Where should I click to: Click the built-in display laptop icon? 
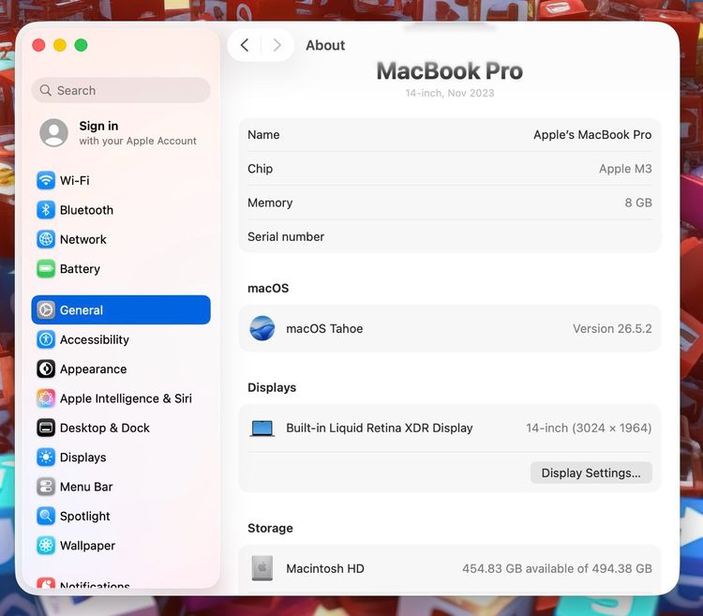[262, 428]
